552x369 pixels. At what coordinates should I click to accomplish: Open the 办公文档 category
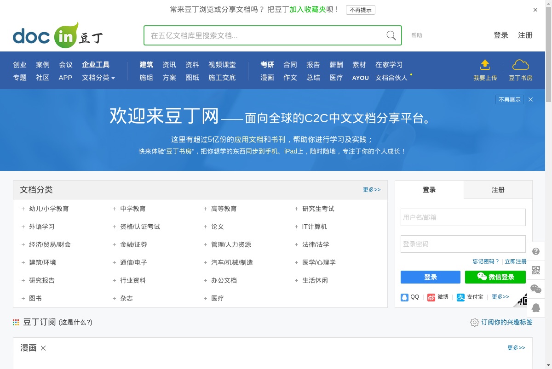pyautogui.click(x=224, y=281)
